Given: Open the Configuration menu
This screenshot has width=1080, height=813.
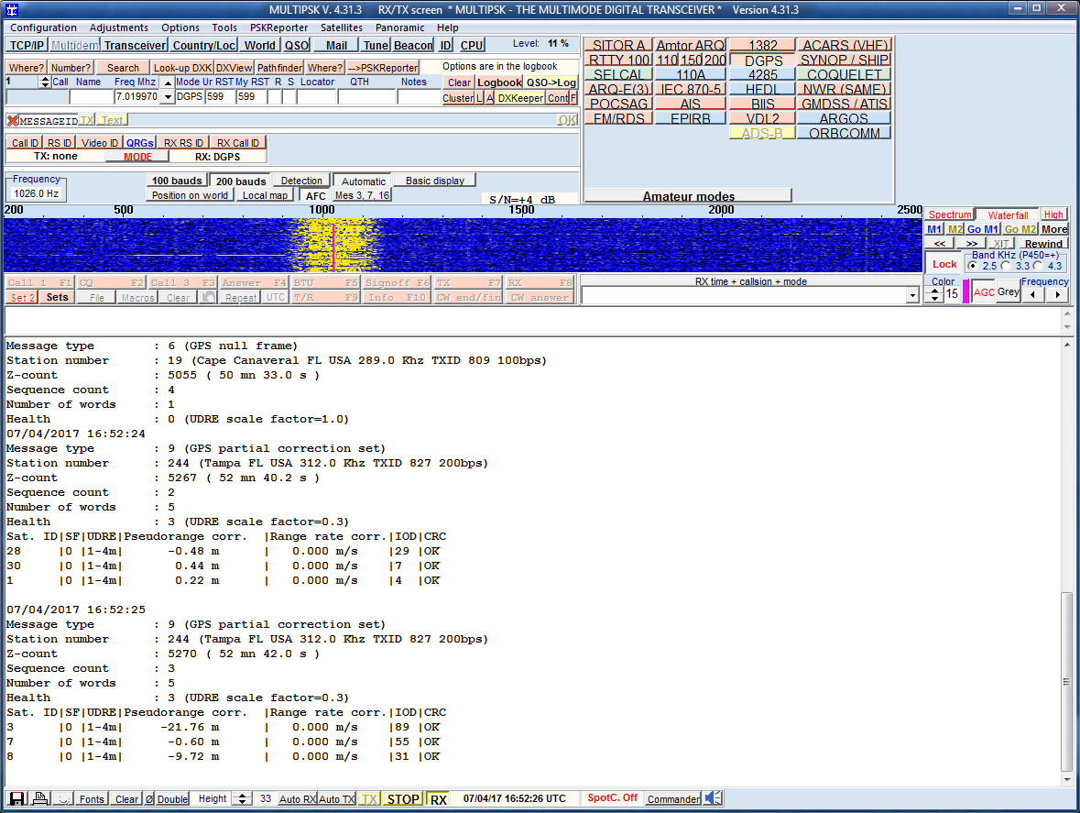Looking at the screenshot, I should point(43,27).
